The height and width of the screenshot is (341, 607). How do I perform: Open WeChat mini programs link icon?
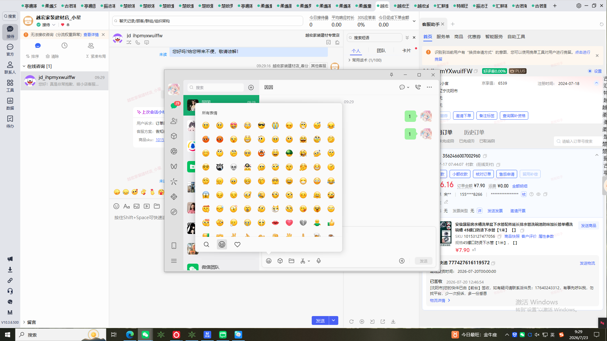point(174,212)
